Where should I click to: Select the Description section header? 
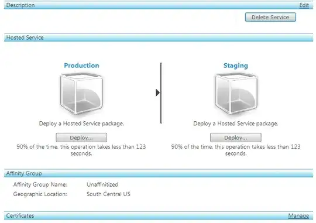click(159, 5)
